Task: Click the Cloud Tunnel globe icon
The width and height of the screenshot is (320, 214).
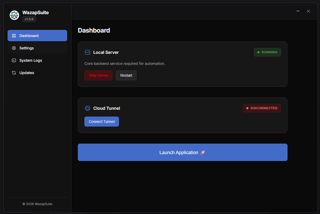Action: (87, 108)
